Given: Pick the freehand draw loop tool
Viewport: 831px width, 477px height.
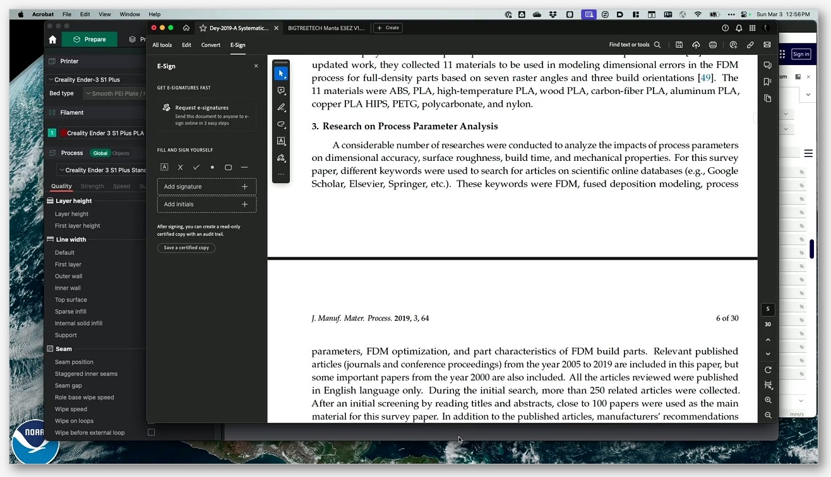Looking at the screenshot, I should (281, 124).
